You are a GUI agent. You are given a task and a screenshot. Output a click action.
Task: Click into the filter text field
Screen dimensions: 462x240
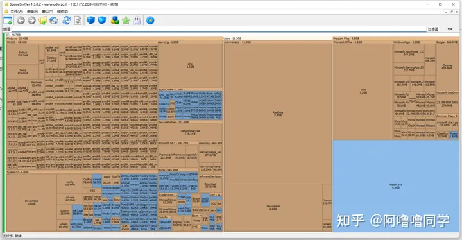point(219,29)
